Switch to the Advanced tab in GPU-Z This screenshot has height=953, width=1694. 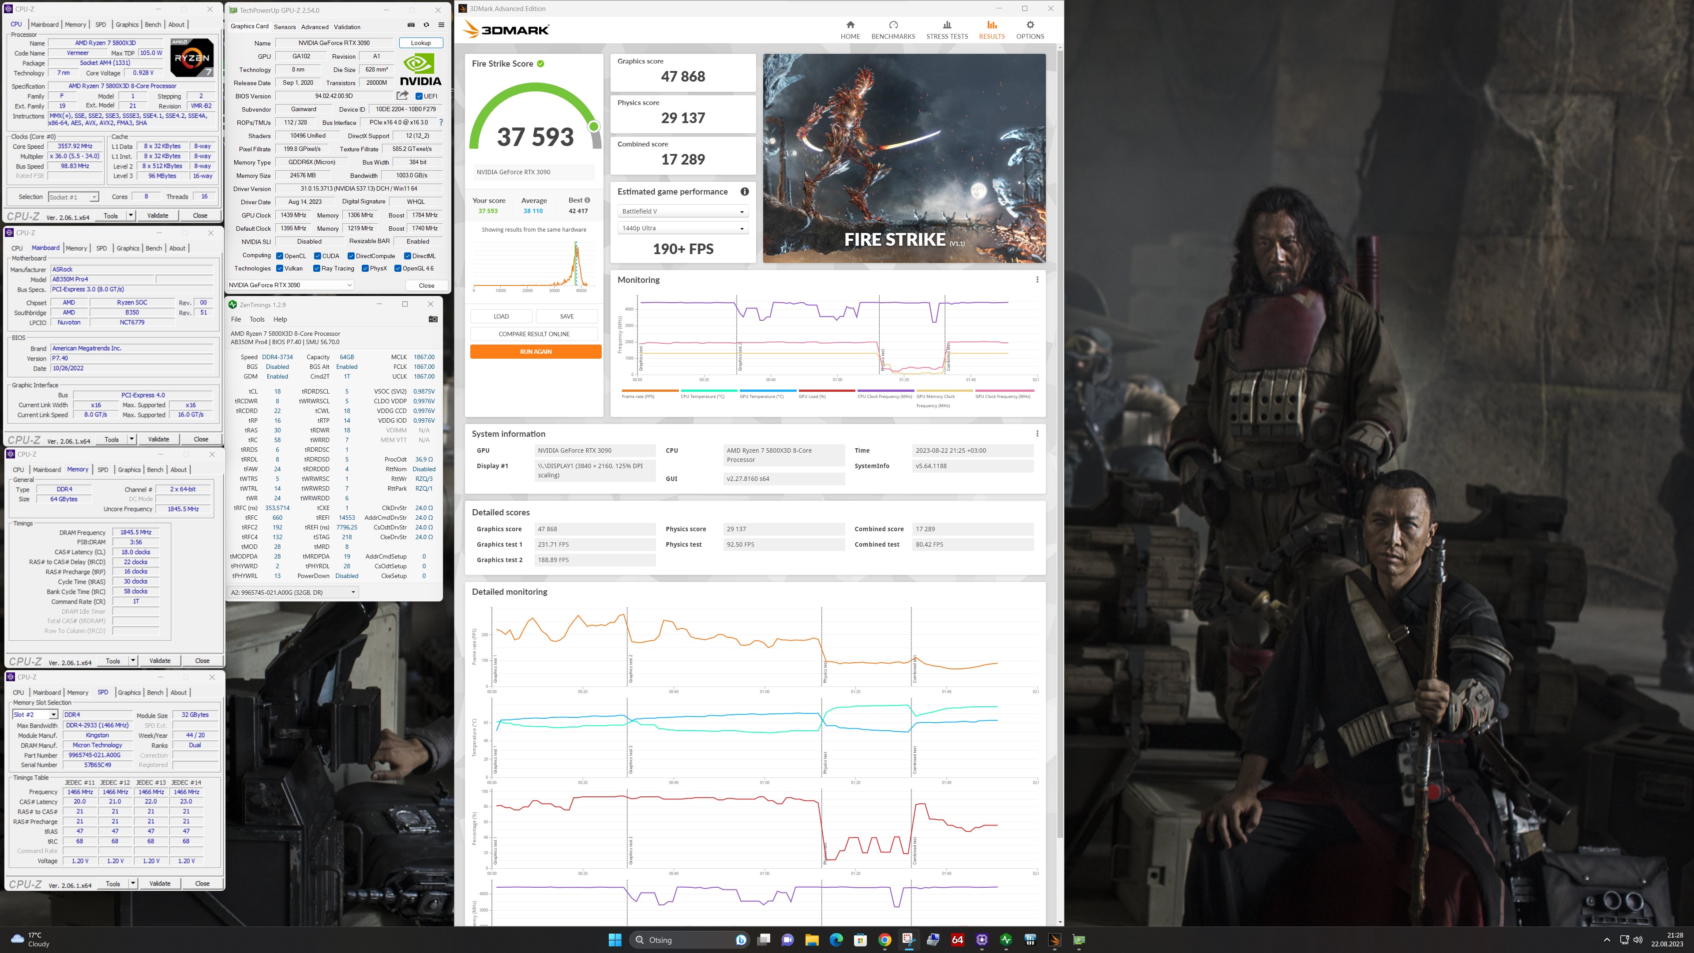(315, 27)
